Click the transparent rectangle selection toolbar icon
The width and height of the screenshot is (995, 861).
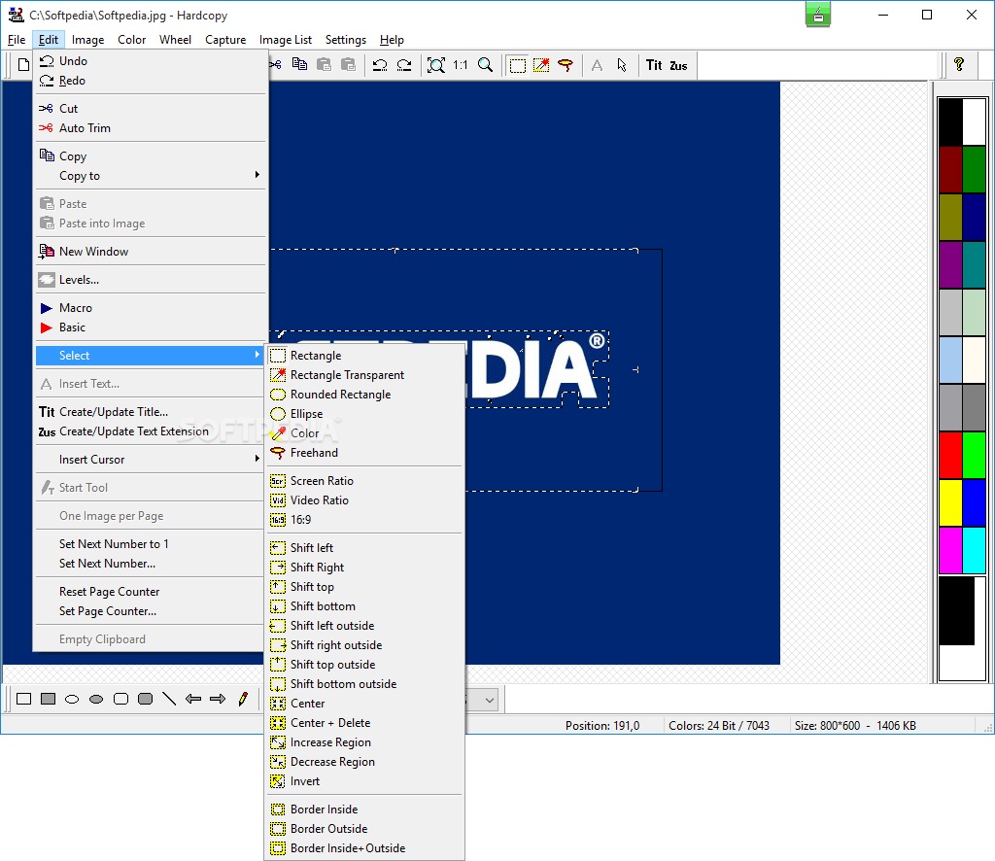(541, 65)
